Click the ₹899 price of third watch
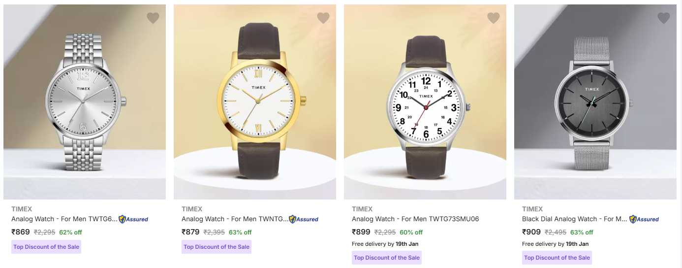Image resolution: width=682 pixels, height=268 pixels. coord(361,232)
